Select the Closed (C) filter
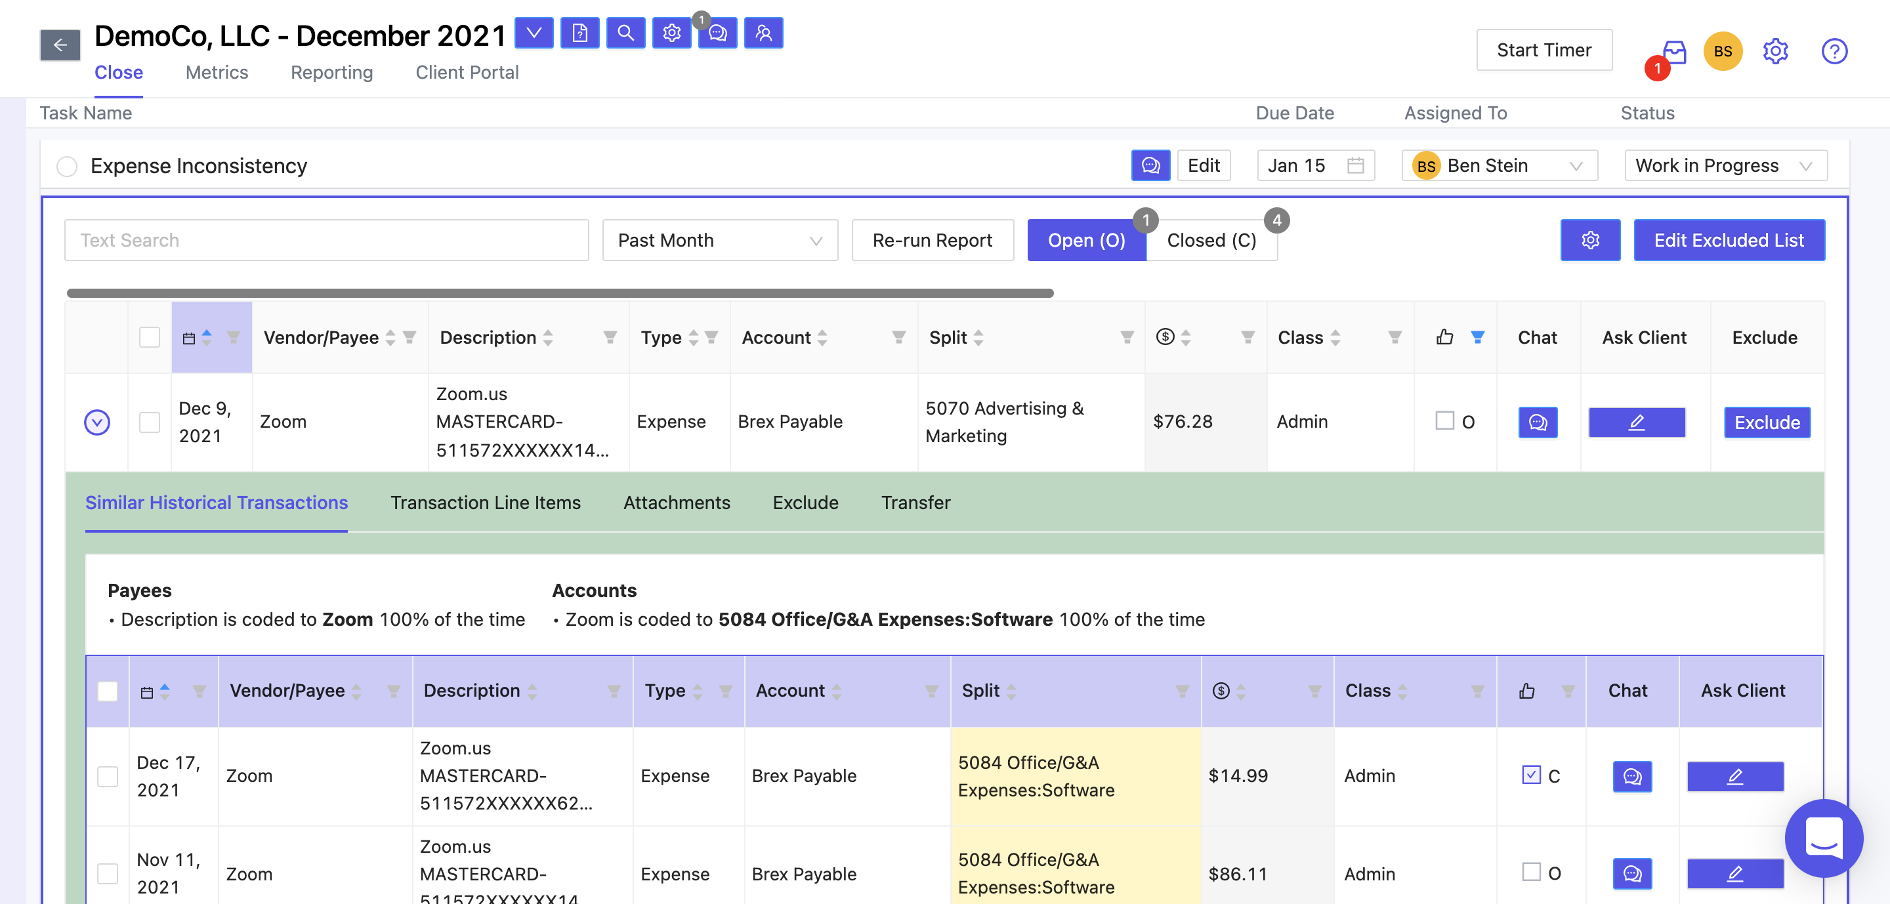Screen dimensions: 1890x904 tap(1211, 241)
